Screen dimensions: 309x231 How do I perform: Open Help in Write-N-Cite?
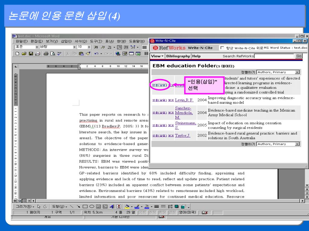pos(196,56)
